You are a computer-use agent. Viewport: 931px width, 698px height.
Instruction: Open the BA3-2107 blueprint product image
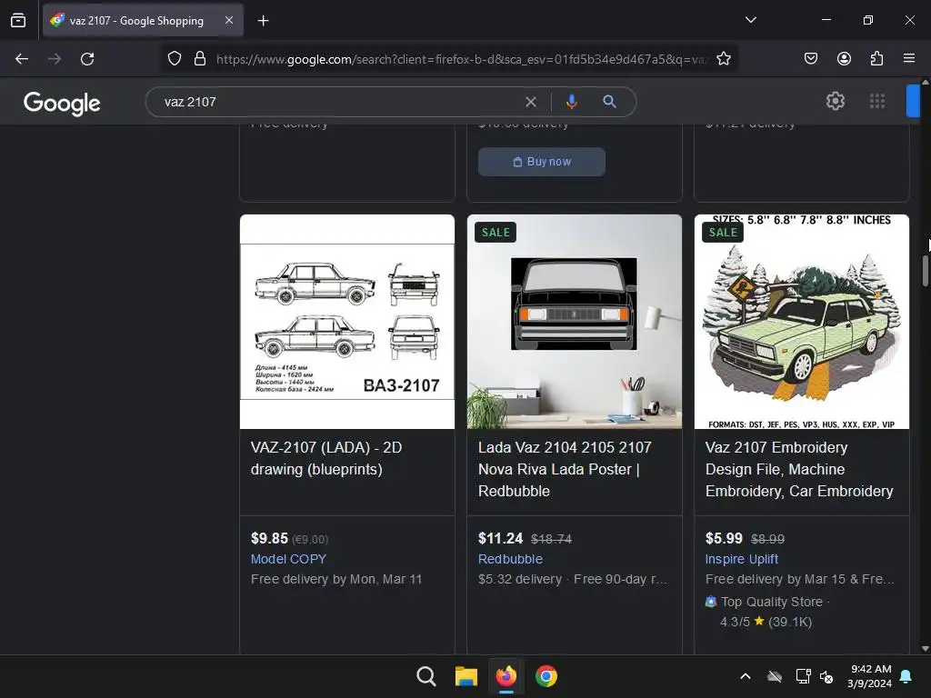[x=347, y=322]
